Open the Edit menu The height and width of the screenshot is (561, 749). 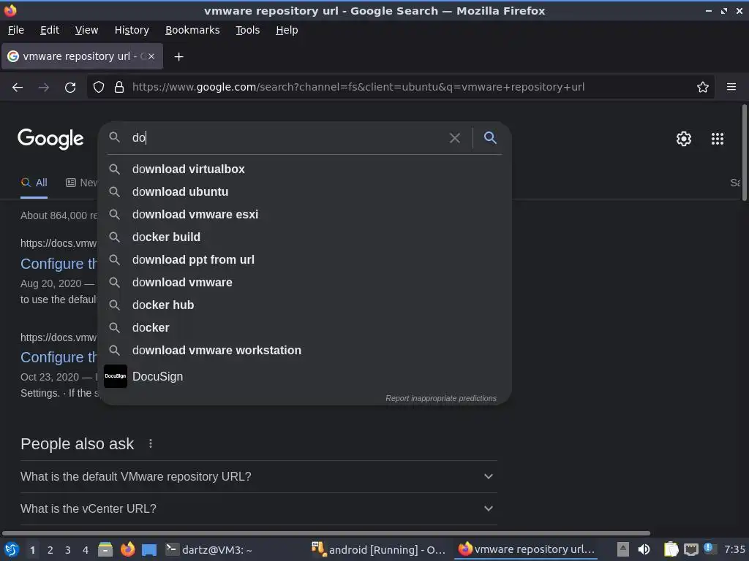click(50, 30)
